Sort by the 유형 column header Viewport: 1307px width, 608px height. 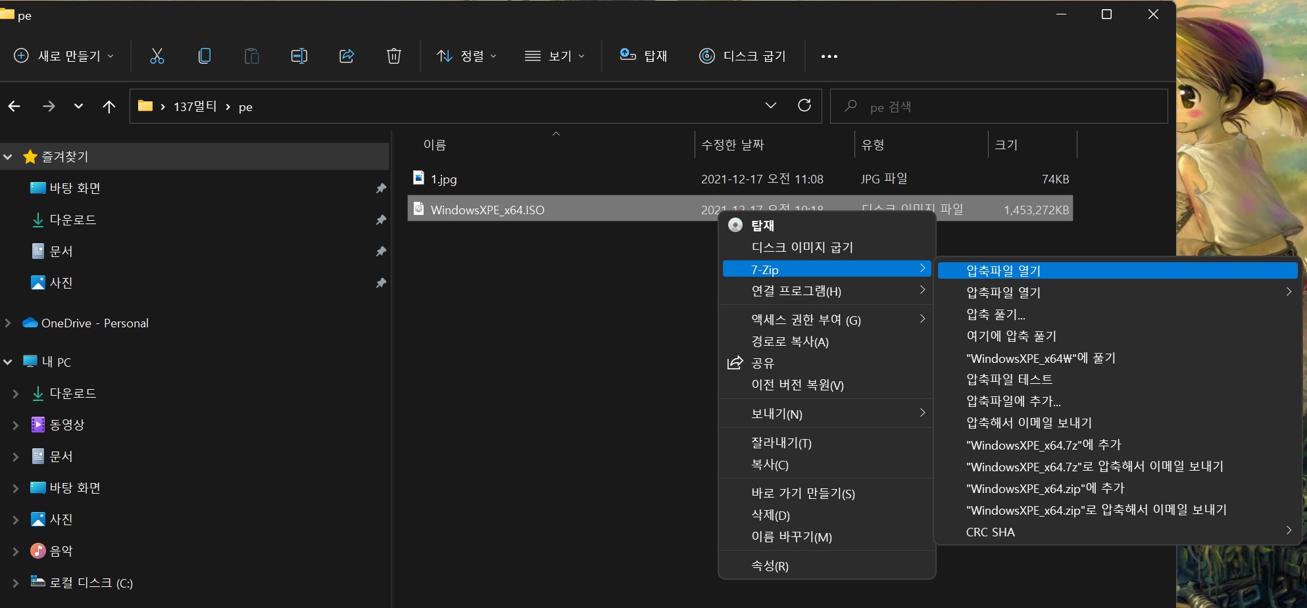(873, 145)
